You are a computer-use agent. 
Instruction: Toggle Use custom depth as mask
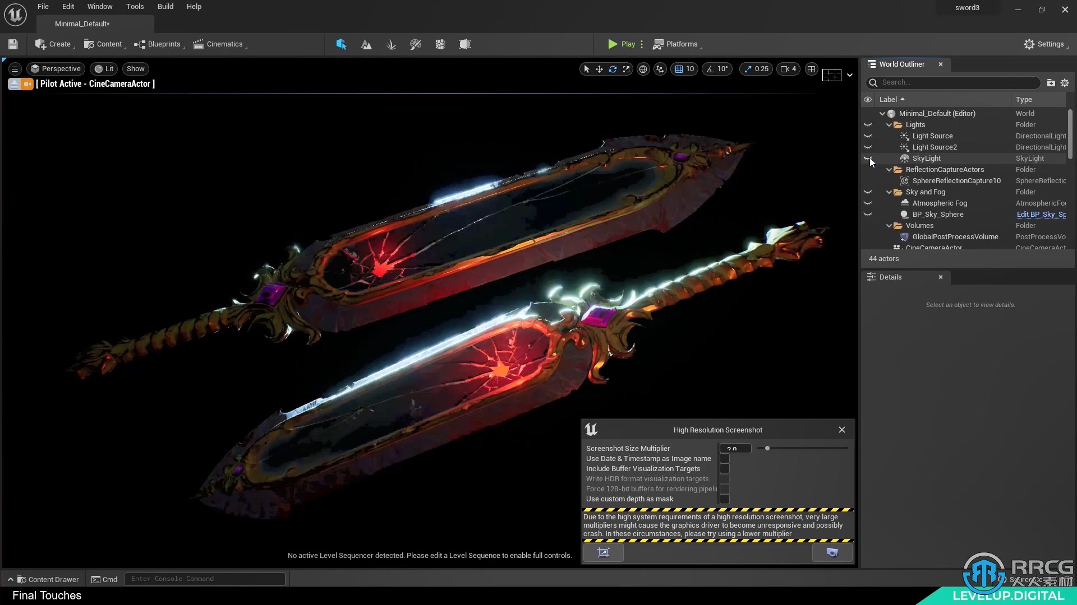(725, 499)
